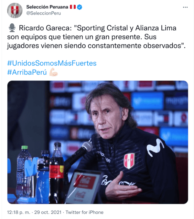Click the Peru flag emoji beside the name
Image resolution: width=194 pixels, height=219 pixels.
(x=73, y=7)
